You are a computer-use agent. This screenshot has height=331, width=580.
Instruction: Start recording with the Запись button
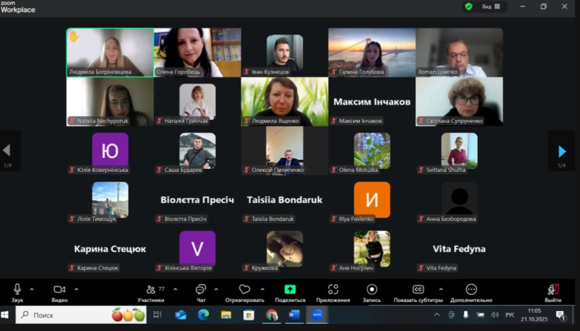(x=372, y=290)
